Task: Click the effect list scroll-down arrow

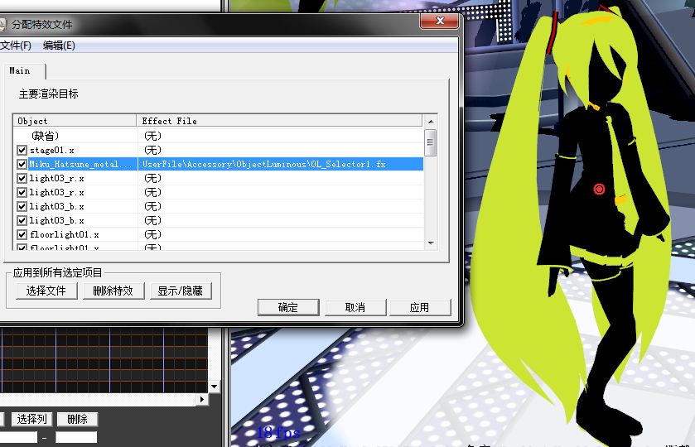Action: pyautogui.click(x=431, y=243)
